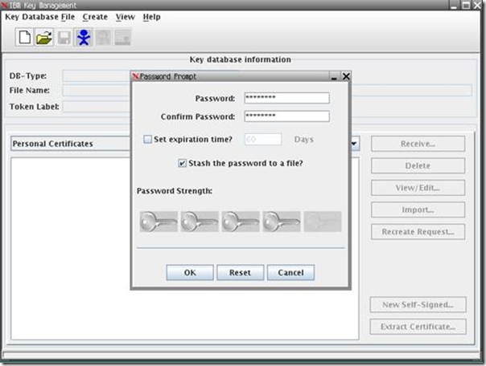Click the Delete button
Image resolution: width=486 pixels, height=366 pixels.
point(418,165)
